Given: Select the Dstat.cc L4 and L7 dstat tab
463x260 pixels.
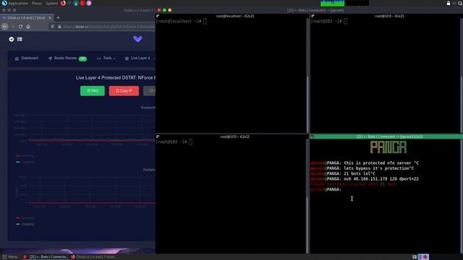Looking at the screenshot, I should coord(27,17).
